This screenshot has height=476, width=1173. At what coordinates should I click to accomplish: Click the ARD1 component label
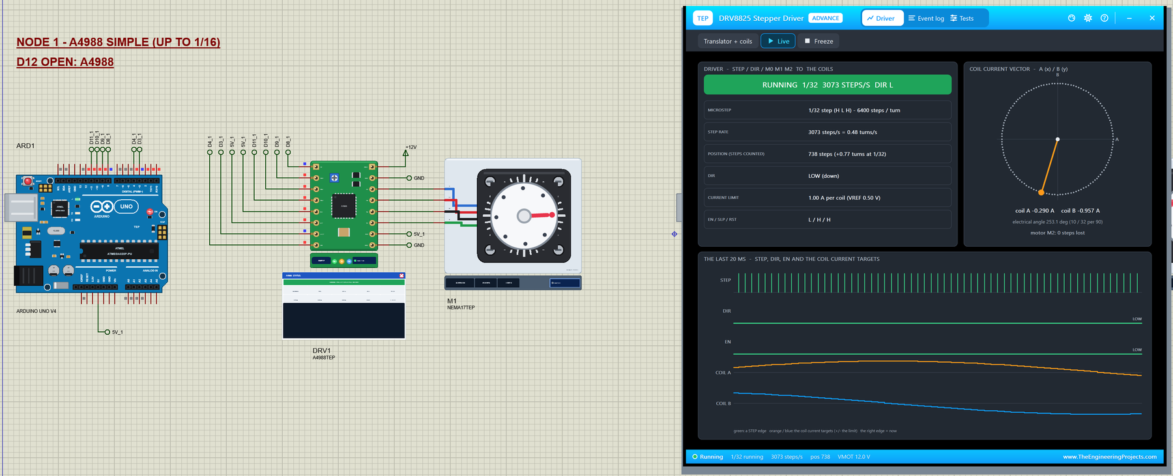pos(25,146)
